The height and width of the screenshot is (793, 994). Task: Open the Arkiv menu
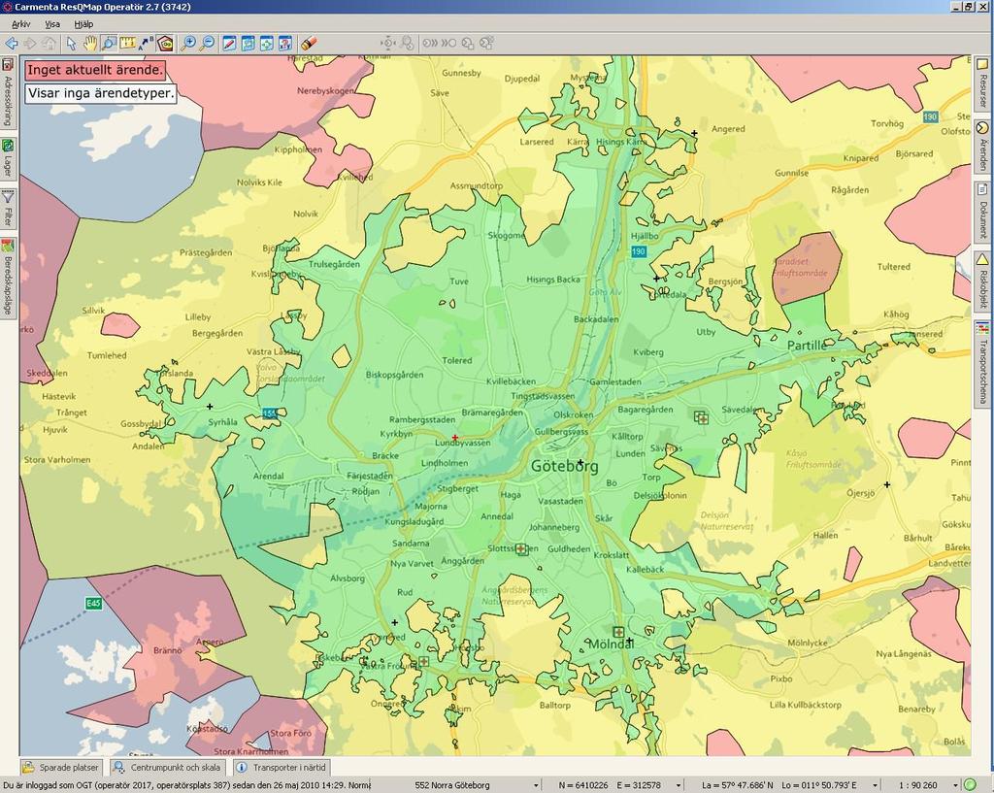pyautogui.click(x=21, y=24)
